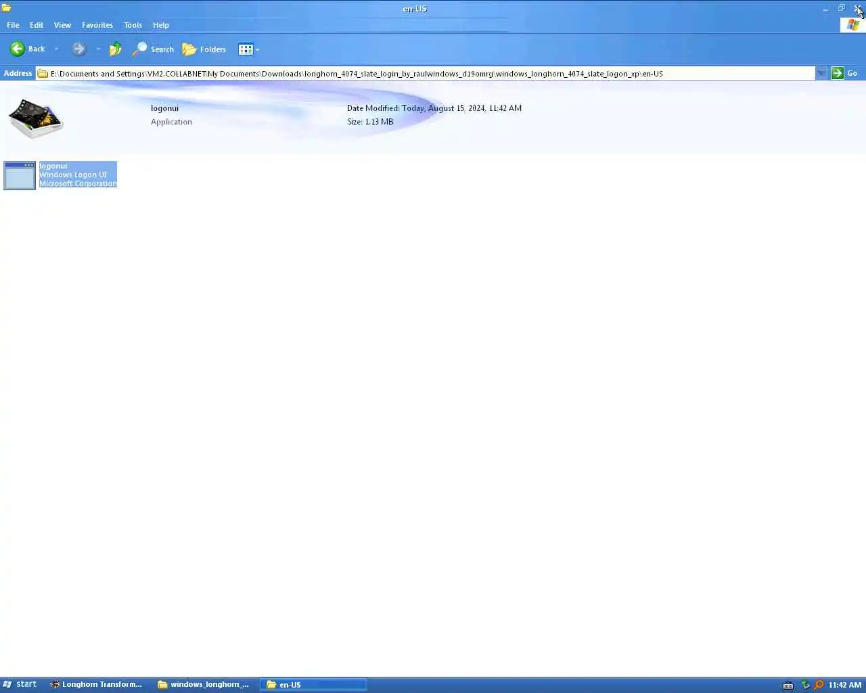Open the Edit menu
Viewport: 866px width, 693px height.
pyautogui.click(x=37, y=25)
